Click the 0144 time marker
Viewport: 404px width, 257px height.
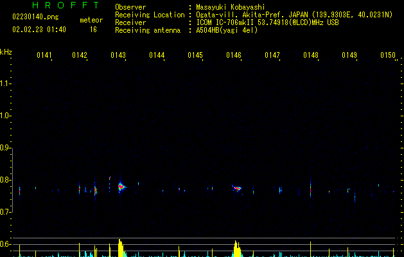tap(157, 55)
